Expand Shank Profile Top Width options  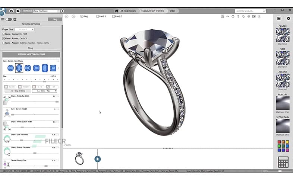(x=58, y=96)
